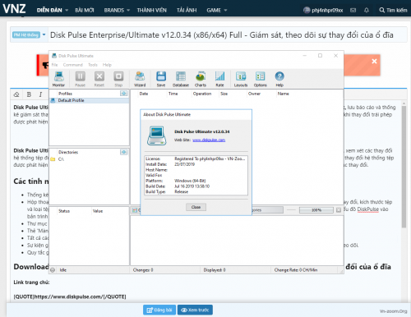Image resolution: width=411 pixels, height=317 pixels.
Task: Click the 'Displayed: 0' status bar entry
Action: point(215,270)
